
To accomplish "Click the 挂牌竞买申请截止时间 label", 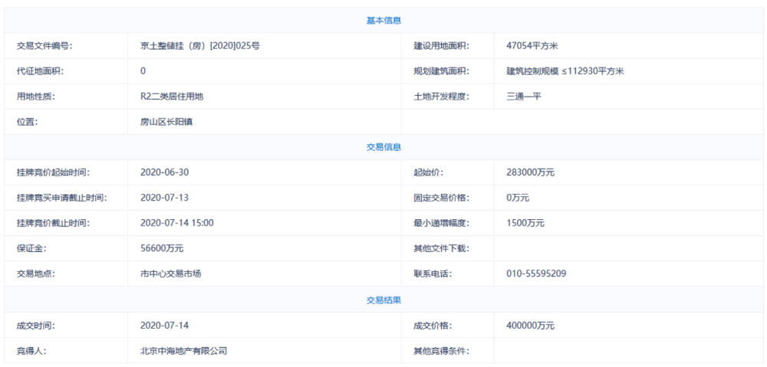I will click(x=62, y=198).
